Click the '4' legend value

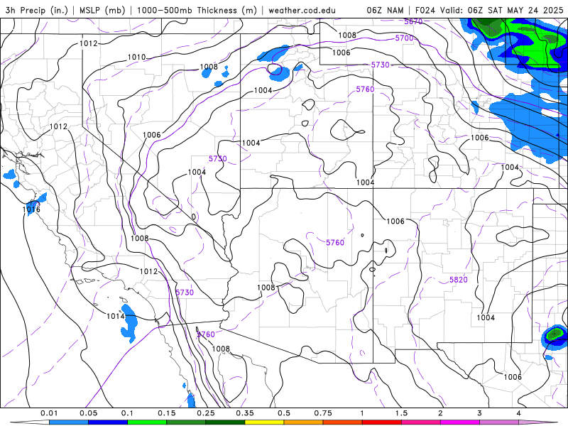point(519,413)
